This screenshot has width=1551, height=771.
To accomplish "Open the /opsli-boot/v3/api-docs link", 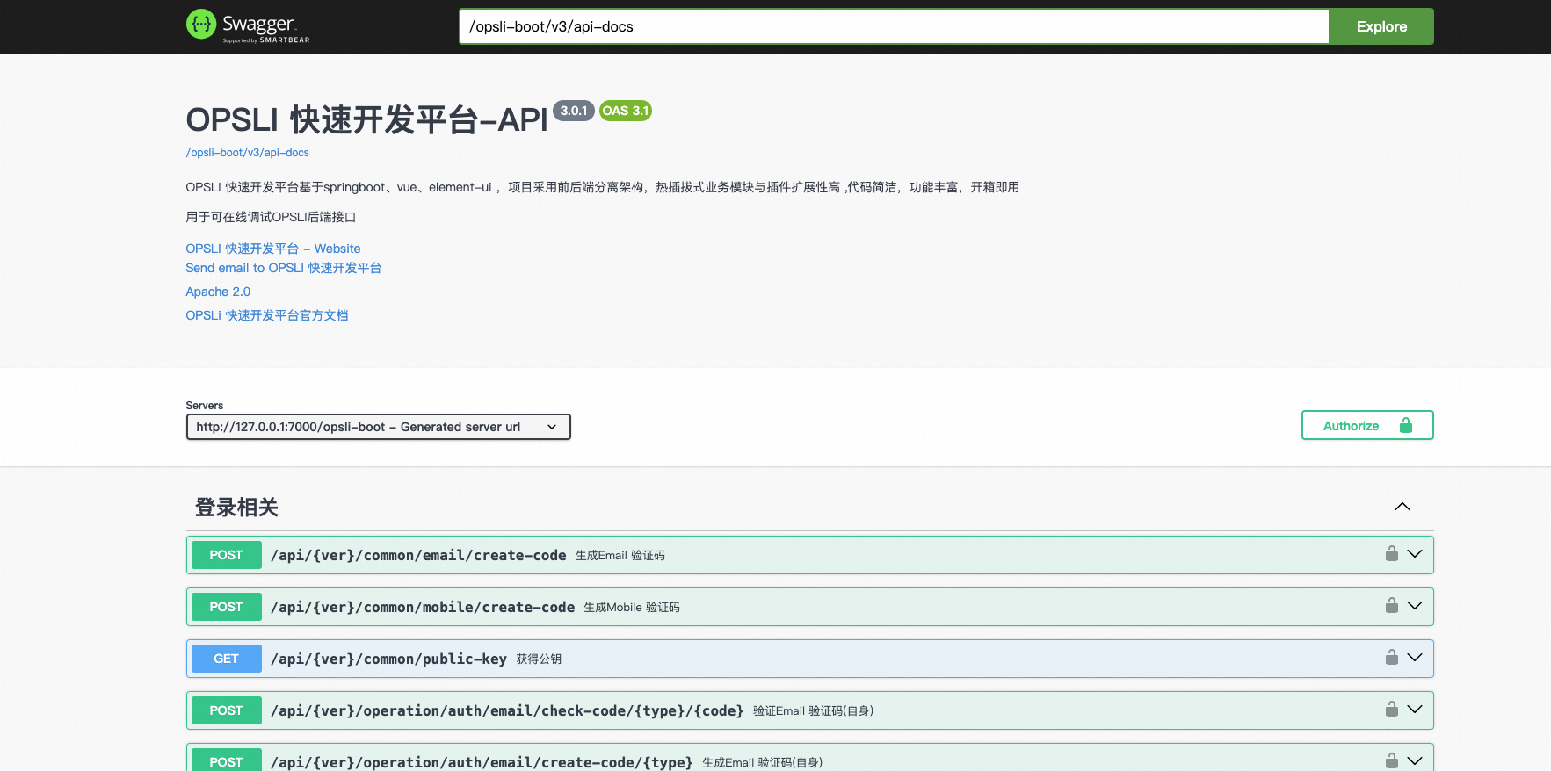I will [248, 153].
